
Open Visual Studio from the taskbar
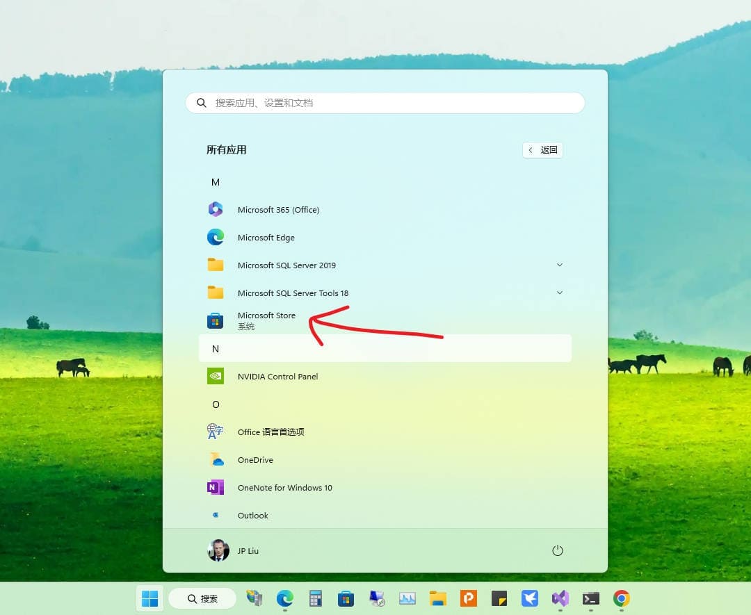pyautogui.click(x=560, y=598)
